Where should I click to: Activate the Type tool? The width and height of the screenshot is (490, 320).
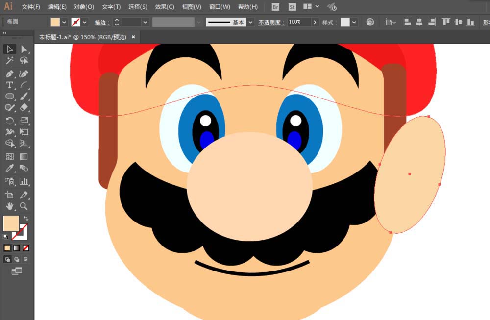(x=10, y=85)
